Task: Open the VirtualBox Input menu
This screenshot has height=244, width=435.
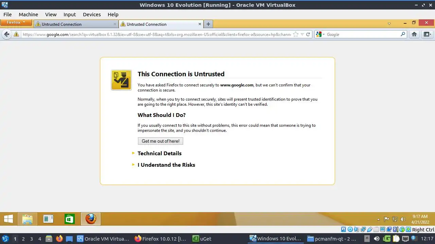Action: (x=70, y=14)
